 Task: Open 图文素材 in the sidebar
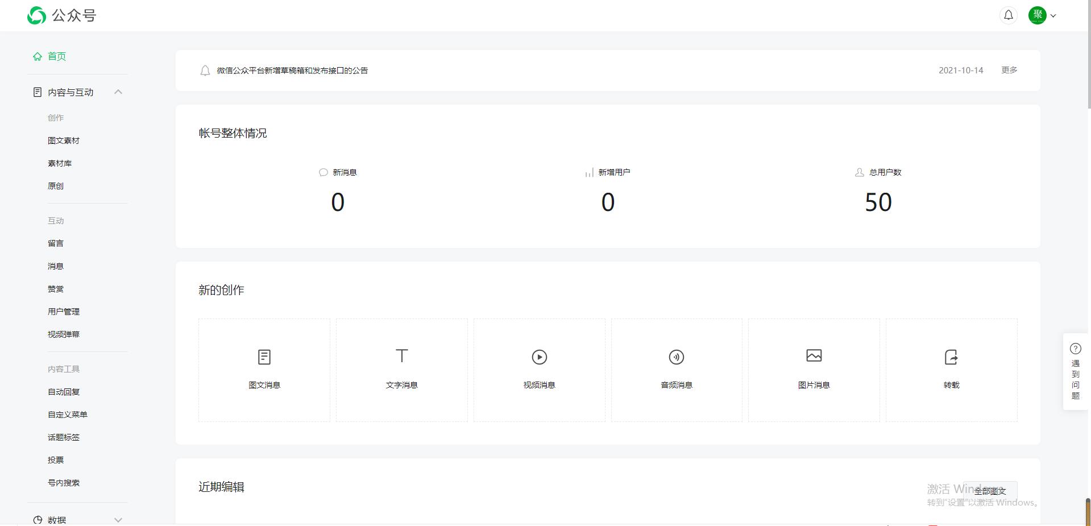click(64, 140)
